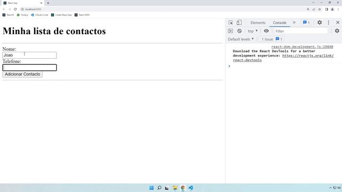This screenshot has width=342, height=192.
Task: Show the console sidebar icon
Action: pyautogui.click(x=230, y=31)
